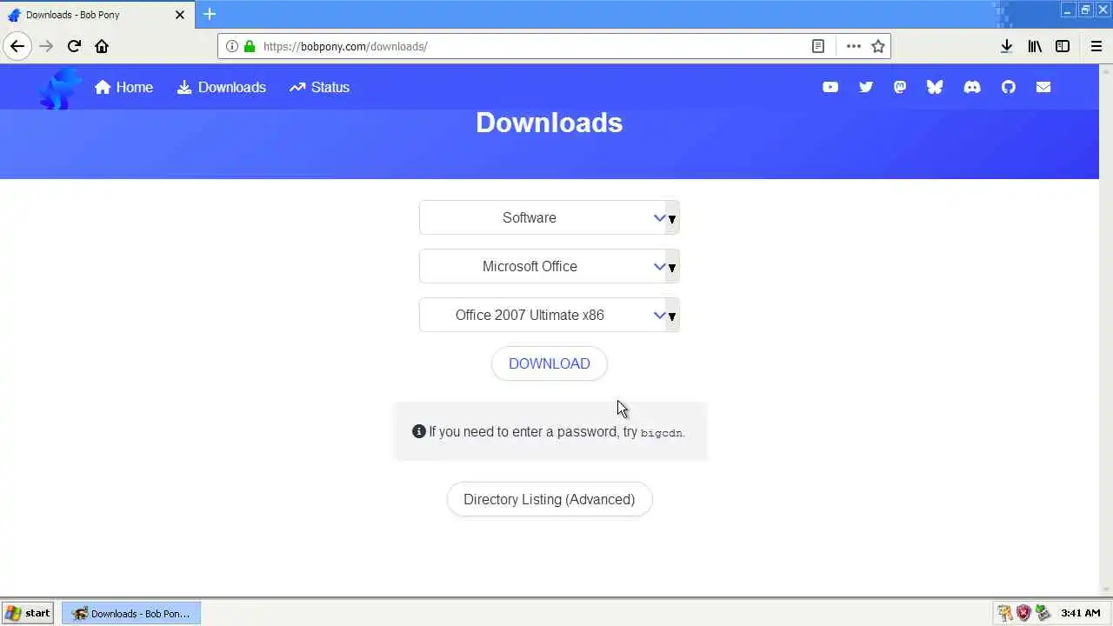Open the email envelope icon
The width and height of the screenshot is (1113, 626).
1043,87
